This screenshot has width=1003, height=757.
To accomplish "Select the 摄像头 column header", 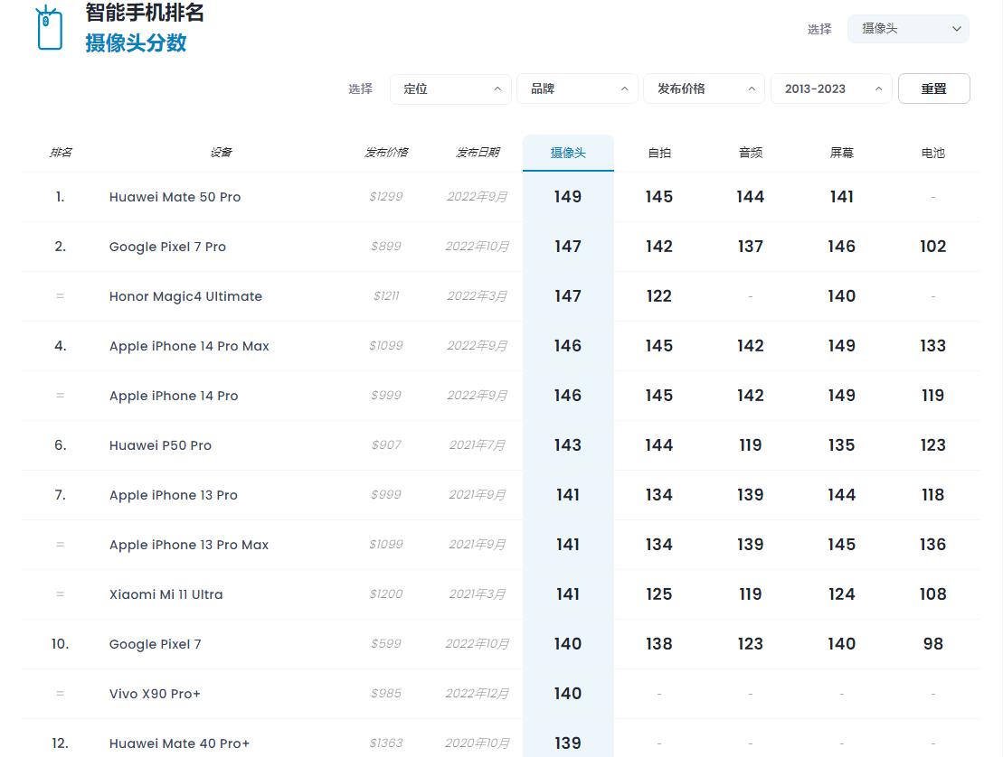I will click(x=568, y=152).
